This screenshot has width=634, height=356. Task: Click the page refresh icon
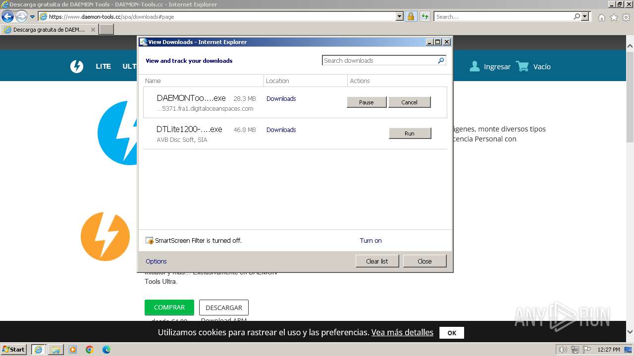(x=424, y=16)
